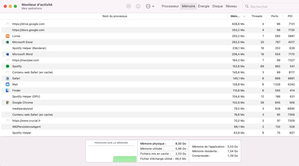This screenshot has width=299, height=166.
Task: Switch to the Énergie tab
Action: (x=204, y=6)
